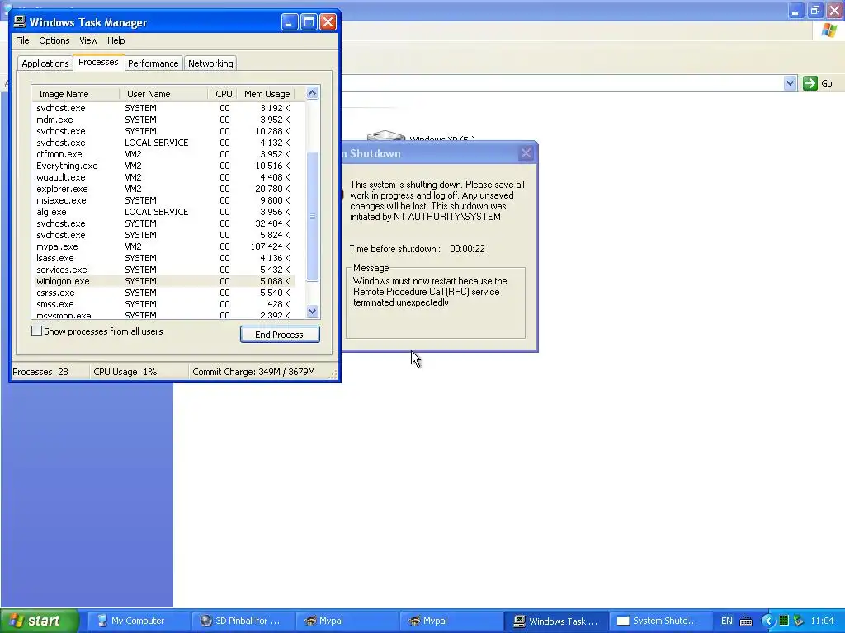Click the 187 424 K memory value
Viewport: 845px width, 633px height.
pos(270,246)
